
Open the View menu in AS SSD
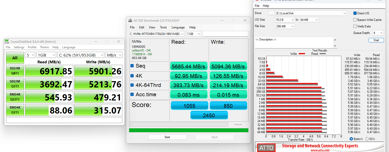(152, 27)
